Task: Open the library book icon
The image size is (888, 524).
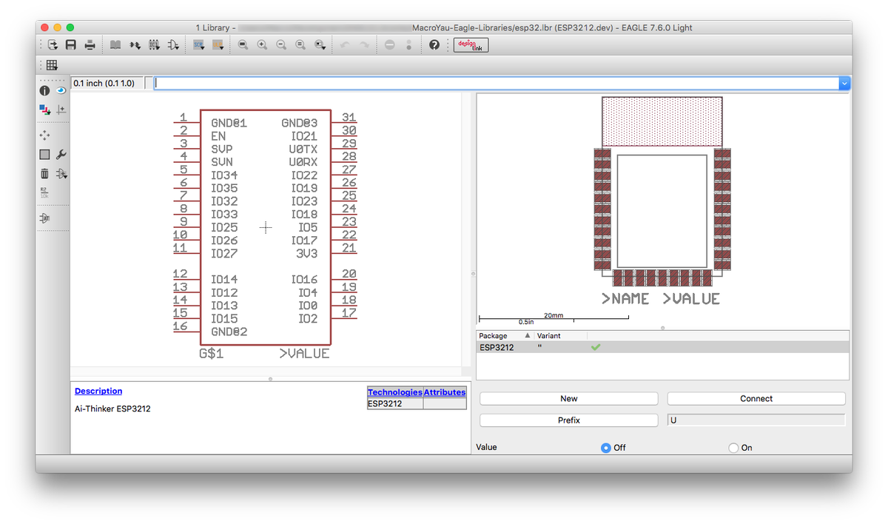Action: pyautogui.click(x=115, y=45)
